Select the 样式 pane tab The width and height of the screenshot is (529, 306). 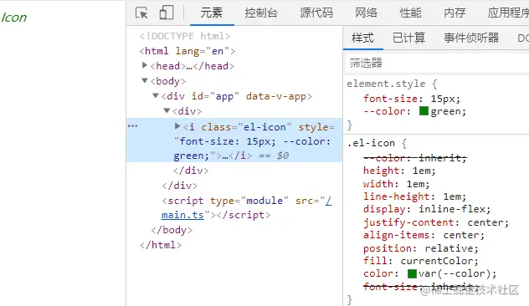[362, 38]
